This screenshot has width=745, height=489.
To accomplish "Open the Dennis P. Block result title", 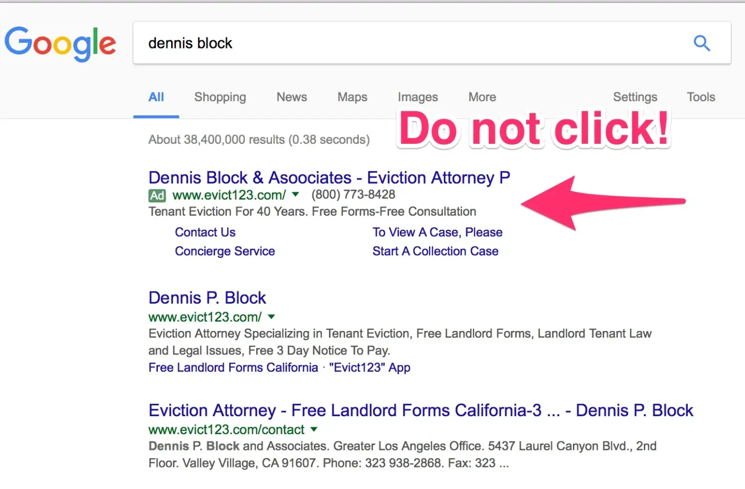I will 207,298.
